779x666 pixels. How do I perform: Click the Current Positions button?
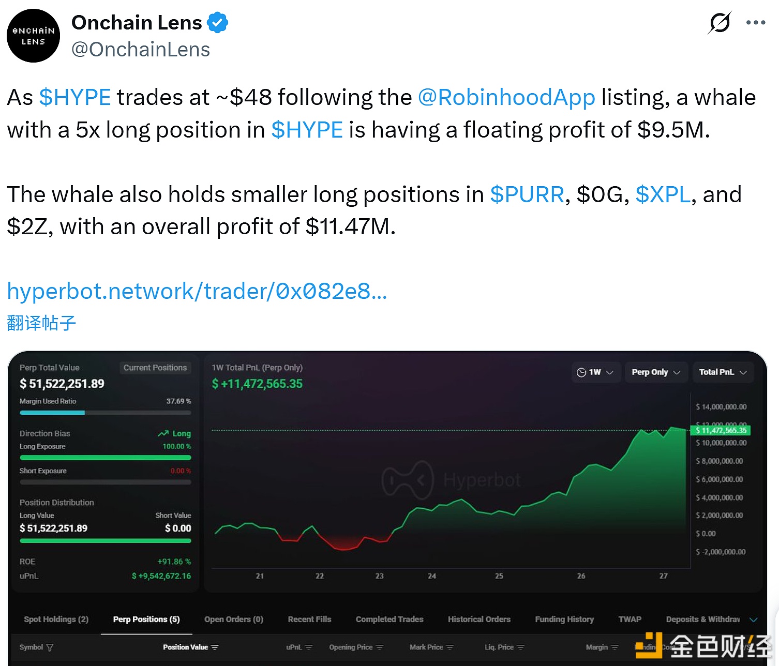coord(155,368)
